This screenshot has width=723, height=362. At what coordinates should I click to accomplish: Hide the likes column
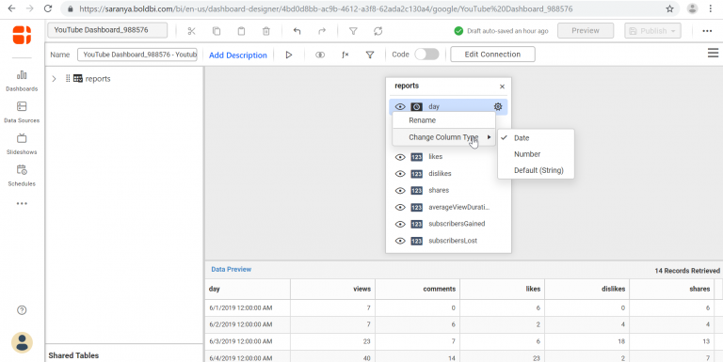400,157
